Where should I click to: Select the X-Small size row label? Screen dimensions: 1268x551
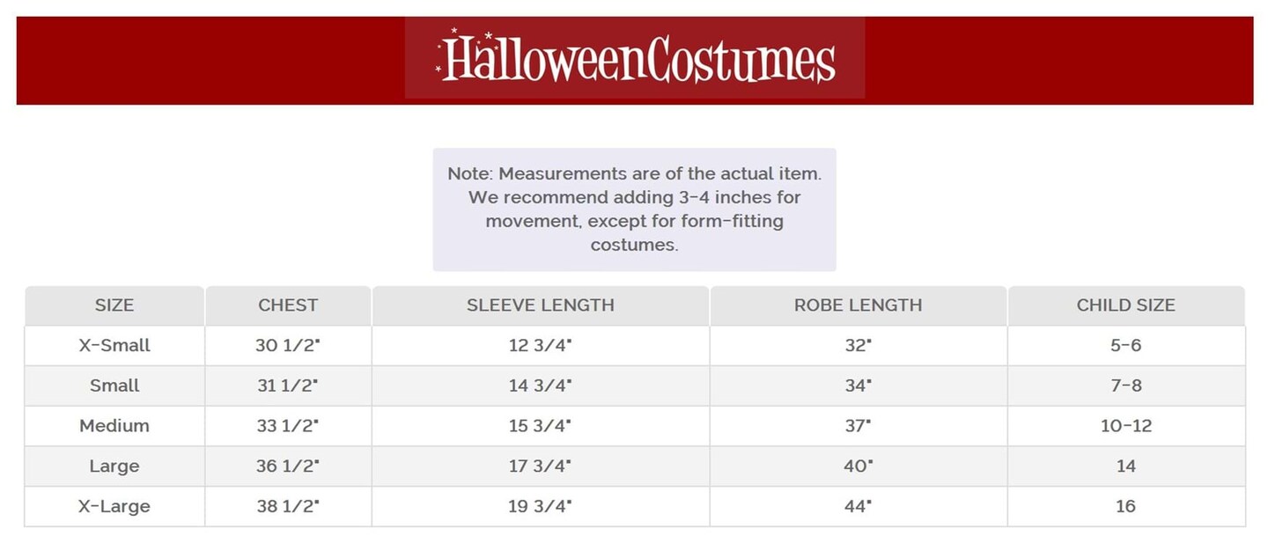coord(114,346)
